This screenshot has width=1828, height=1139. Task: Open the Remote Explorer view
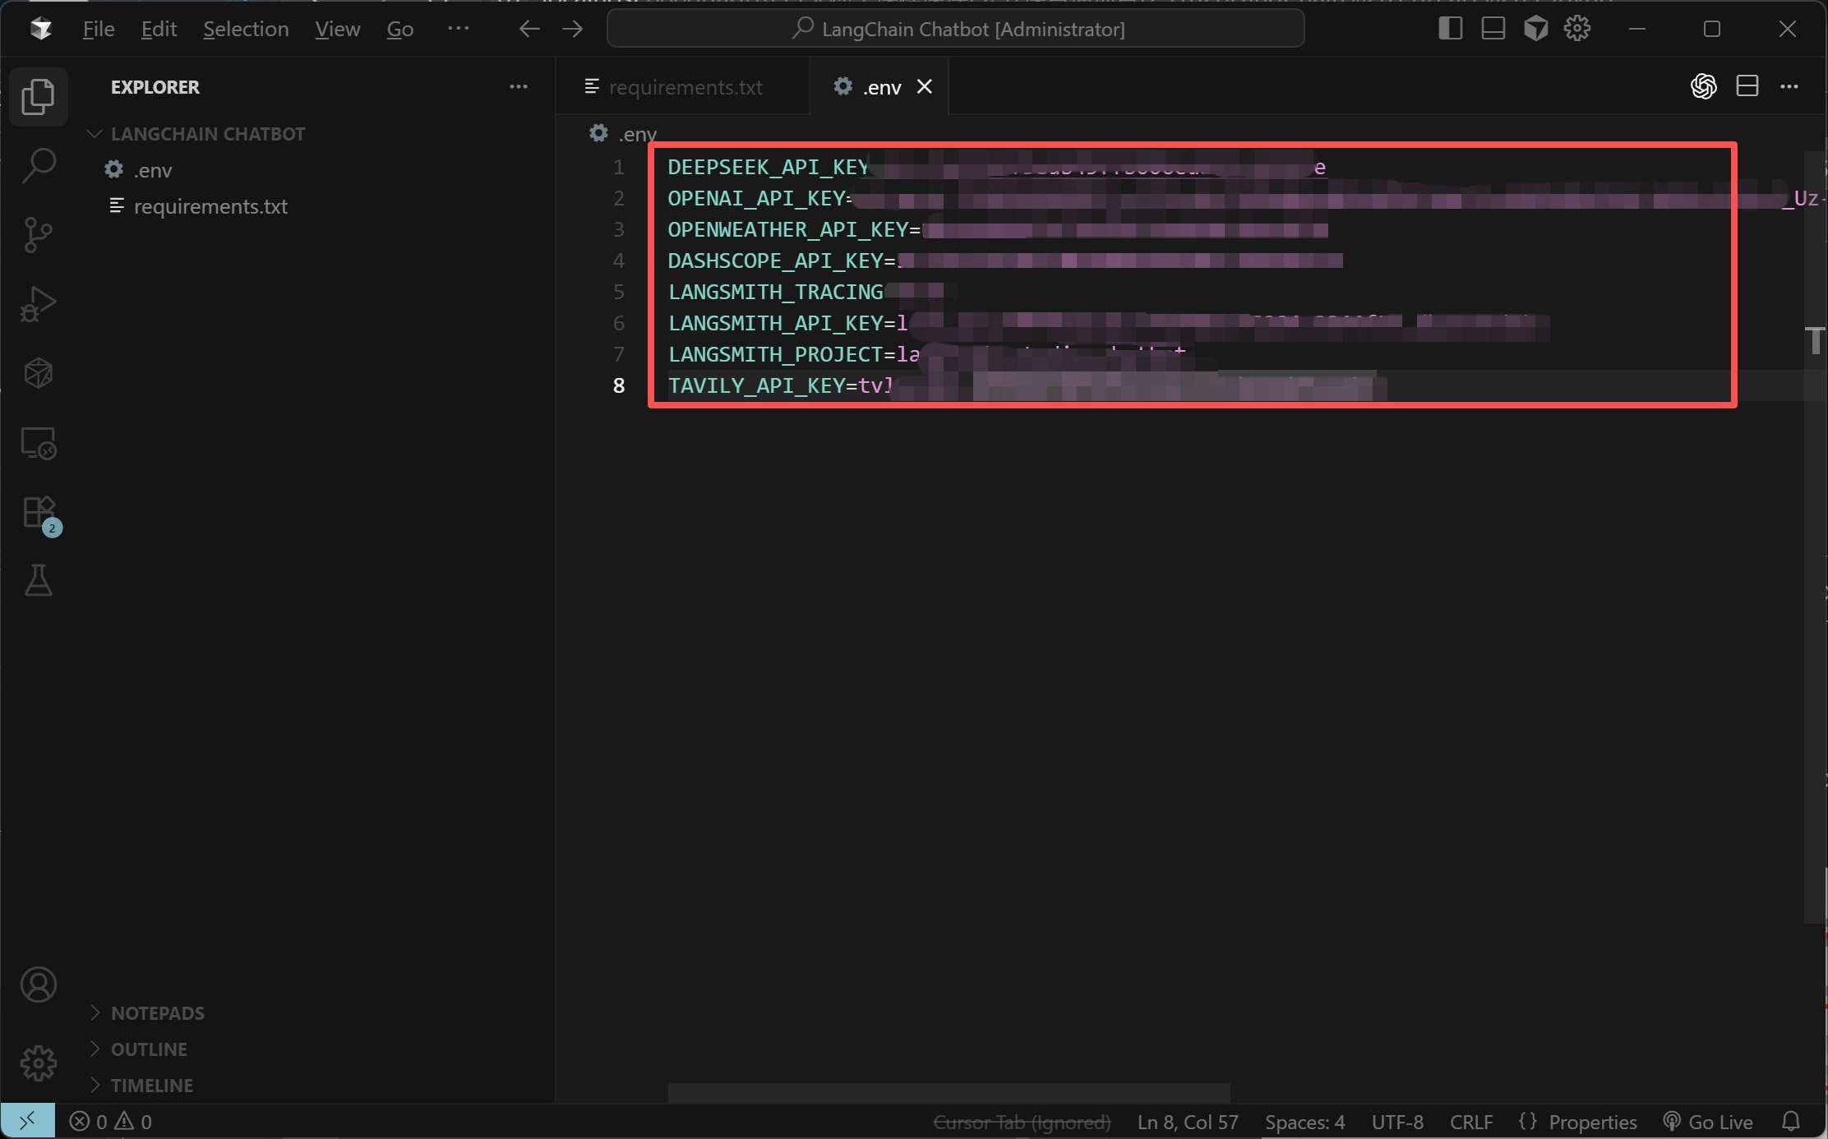tap(38, 444)
